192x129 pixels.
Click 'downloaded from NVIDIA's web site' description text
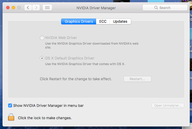coord(92,45)
